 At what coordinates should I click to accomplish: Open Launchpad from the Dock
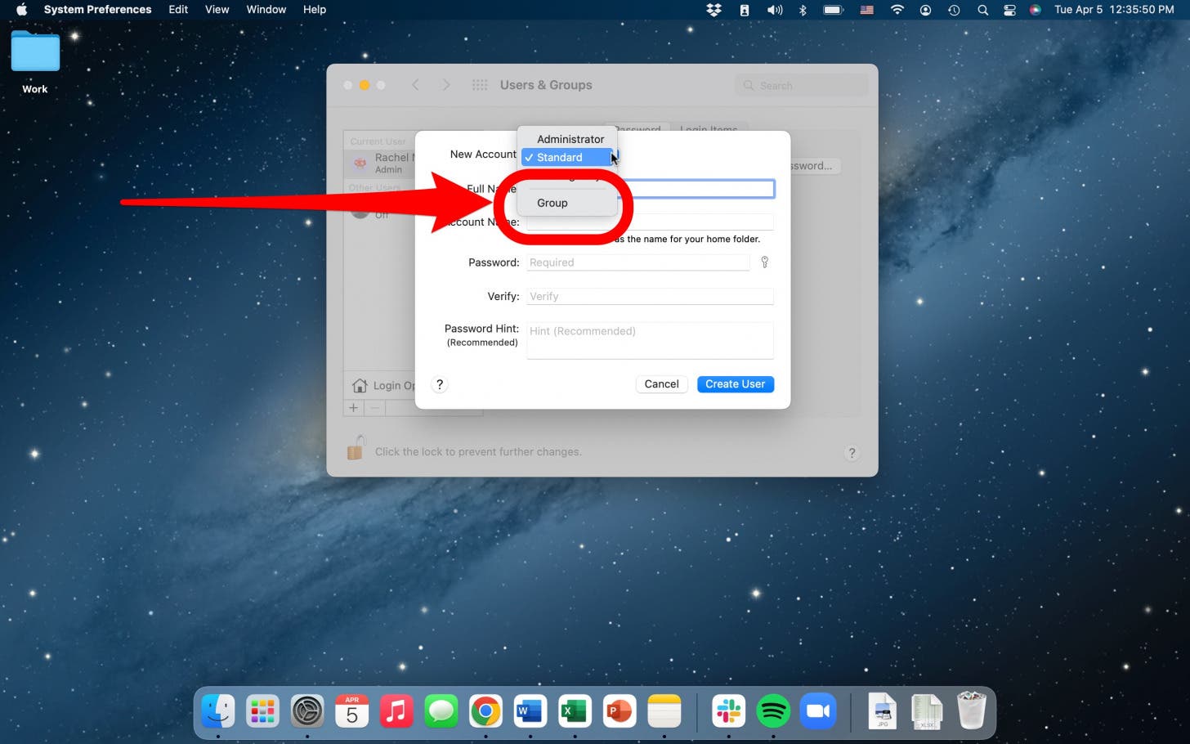pyautogui.click(x=262, y=711)
